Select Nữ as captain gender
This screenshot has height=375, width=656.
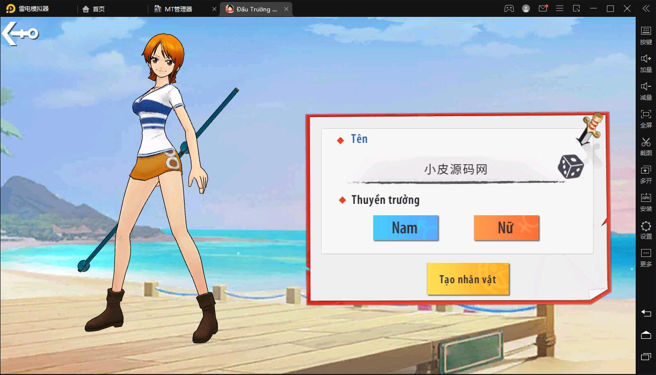click(x=506, y=228)
